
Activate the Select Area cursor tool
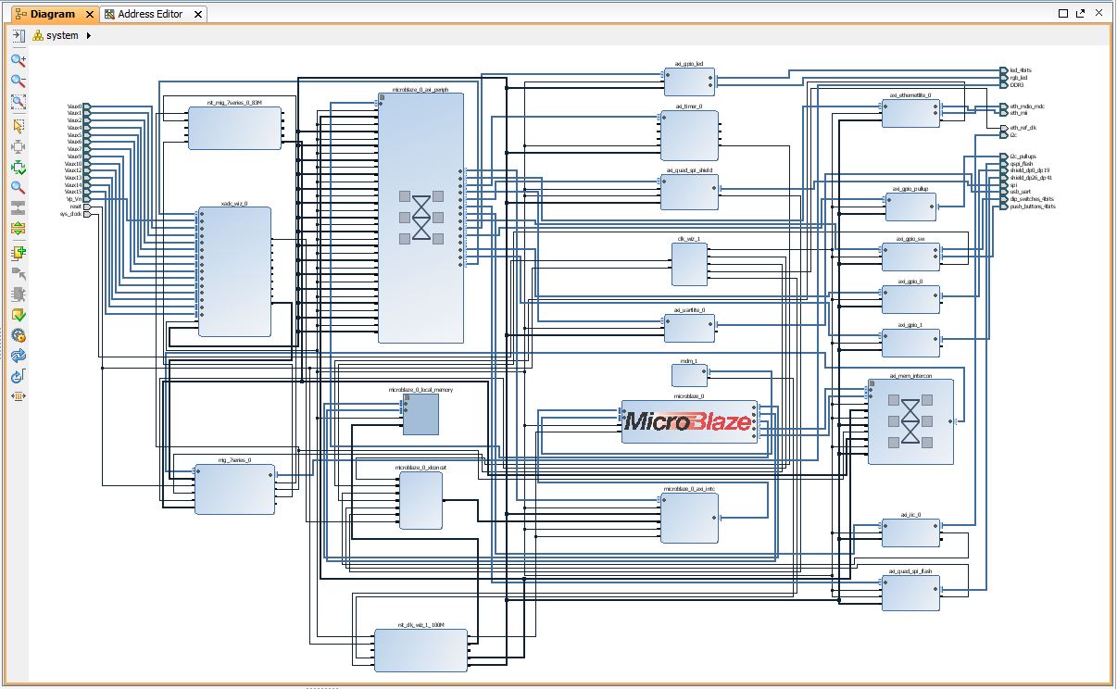[x=18, y=126]
